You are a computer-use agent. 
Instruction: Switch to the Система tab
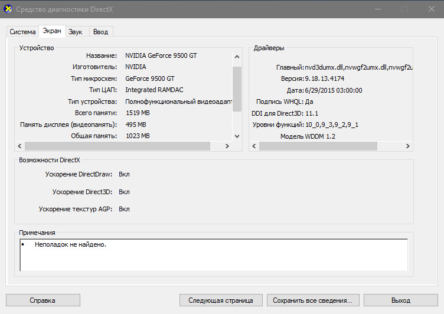(x=22, y=32)
